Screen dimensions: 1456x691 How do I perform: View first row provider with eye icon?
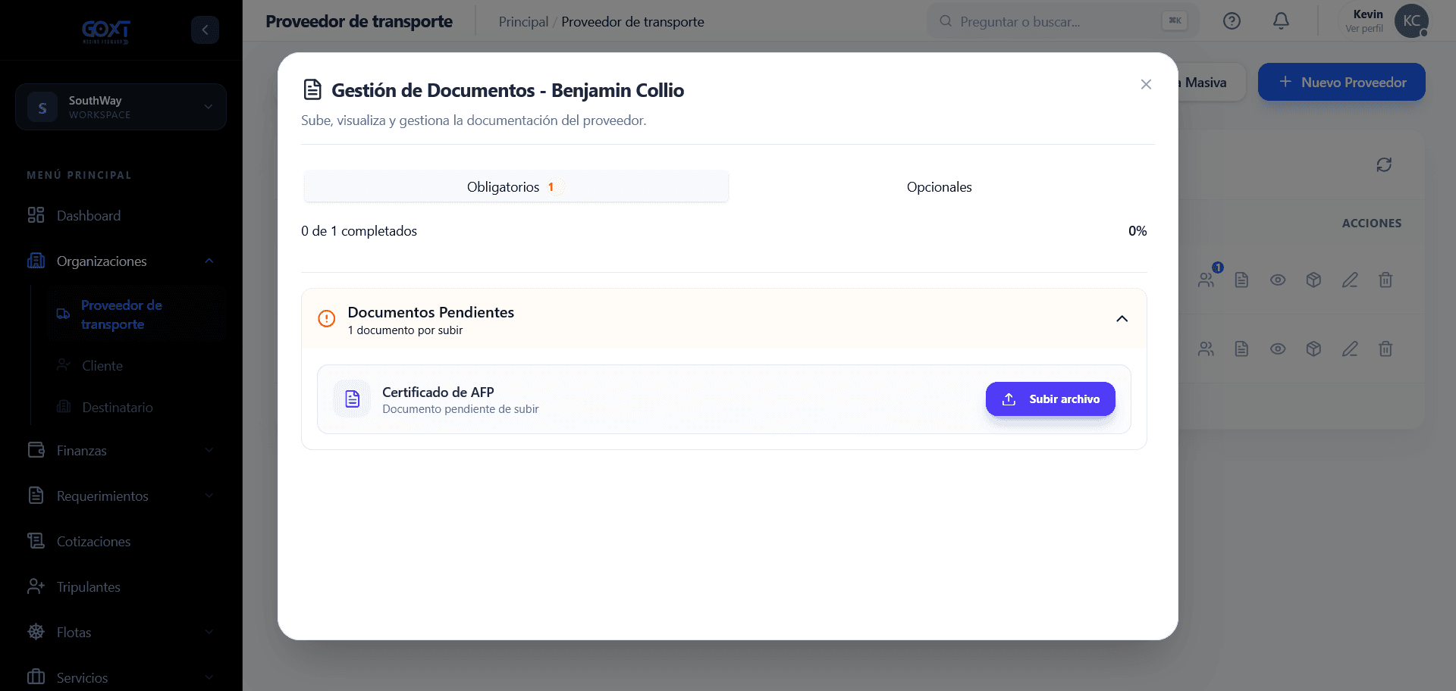[x=1278, y=280]
